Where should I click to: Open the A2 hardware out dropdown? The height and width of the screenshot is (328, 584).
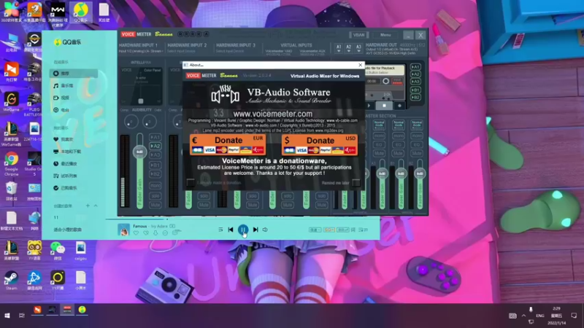(x=349, y=48)
